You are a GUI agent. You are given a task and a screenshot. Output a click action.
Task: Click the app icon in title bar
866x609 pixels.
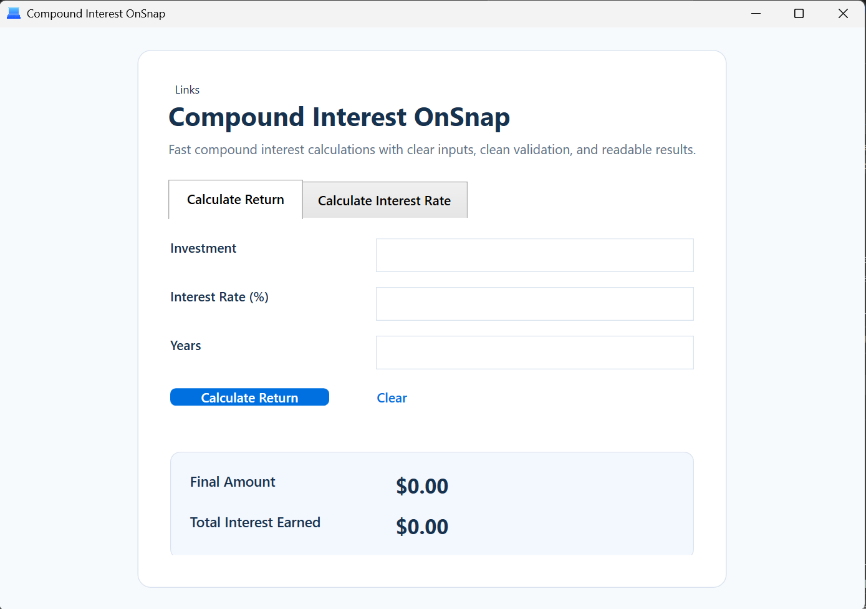pyautogui.click(x=14, y=13)
